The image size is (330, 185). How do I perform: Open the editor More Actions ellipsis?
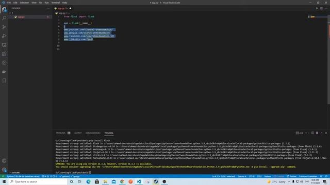pos(326,8)
